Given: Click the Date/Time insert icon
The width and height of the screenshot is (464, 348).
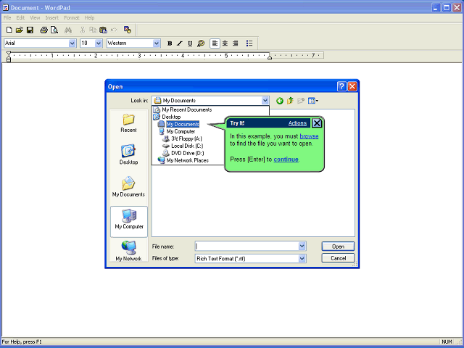Looking at the screenshot, I should [x=128, y=30].
